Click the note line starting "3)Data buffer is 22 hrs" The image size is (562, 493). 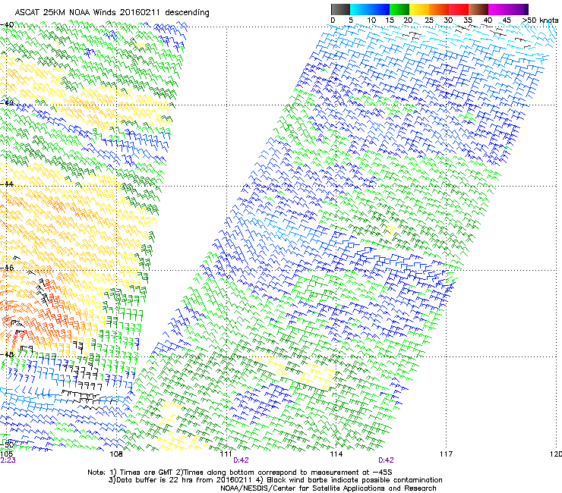275,480
